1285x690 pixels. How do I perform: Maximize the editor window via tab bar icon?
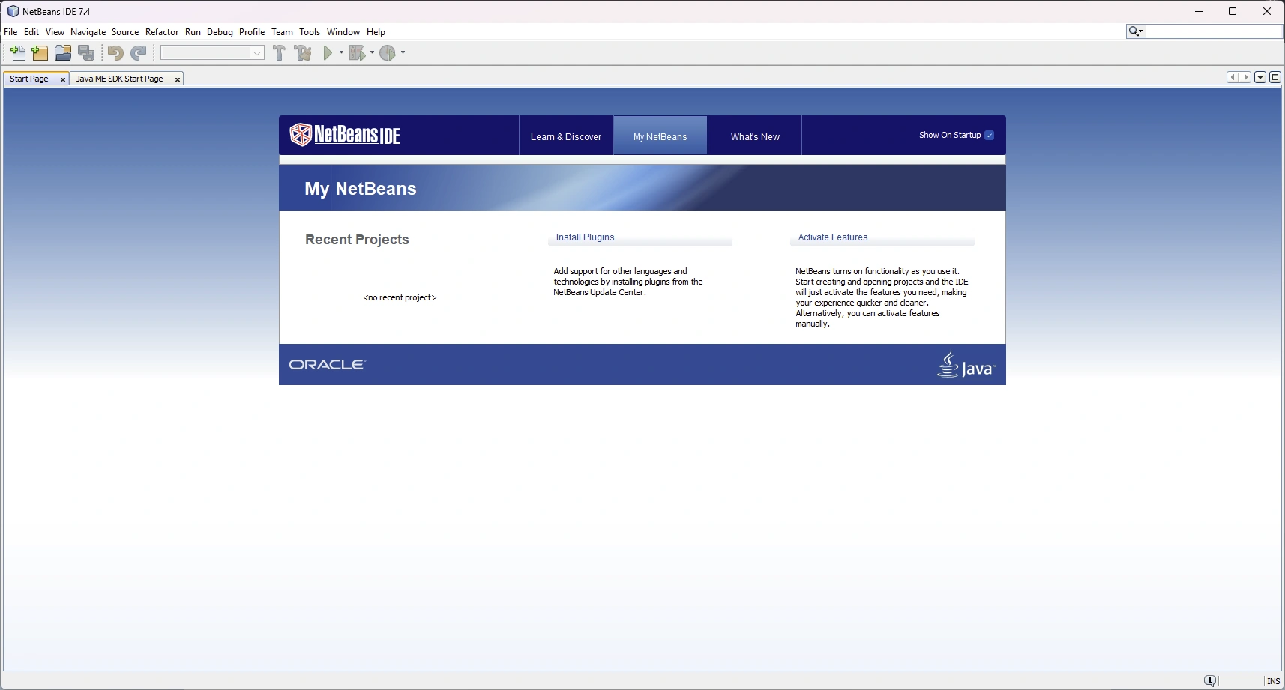tap(1275, 77)
